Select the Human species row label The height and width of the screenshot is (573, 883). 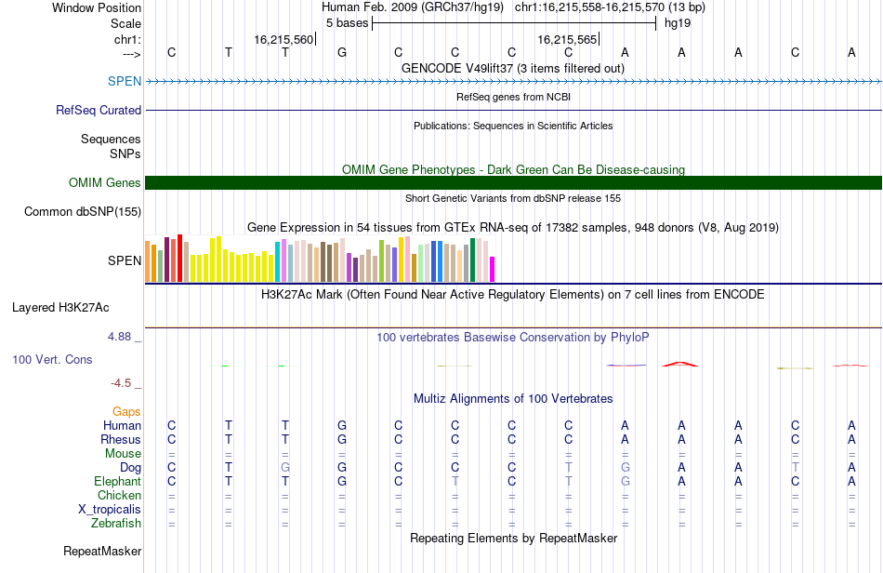tap(122, 425)
